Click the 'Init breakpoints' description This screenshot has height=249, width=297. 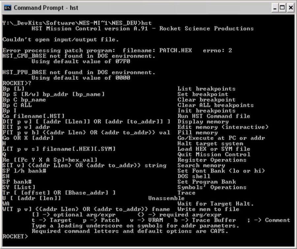tap(207, 111)
